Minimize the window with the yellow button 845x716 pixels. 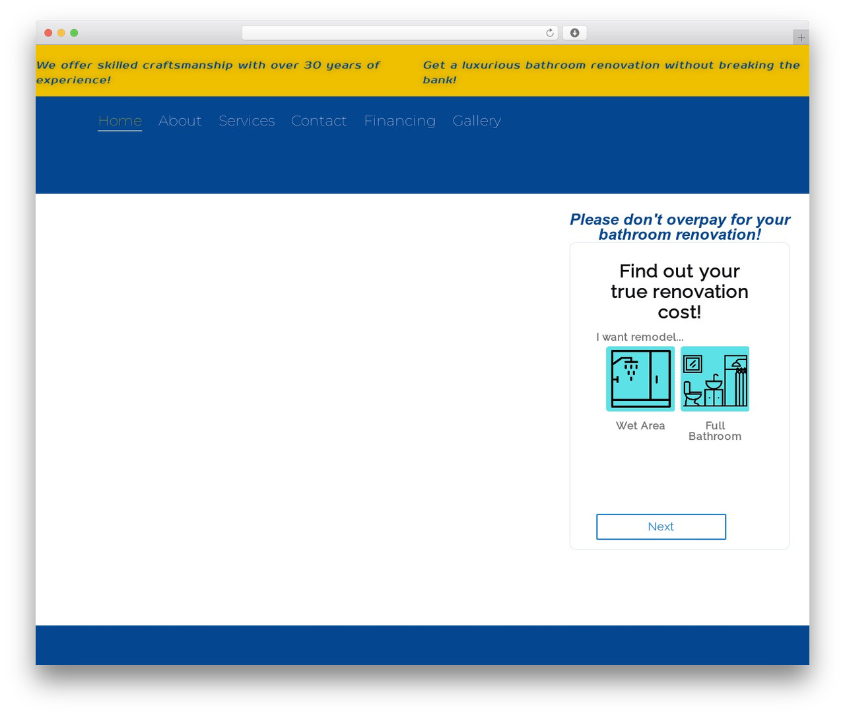(61, 33)
